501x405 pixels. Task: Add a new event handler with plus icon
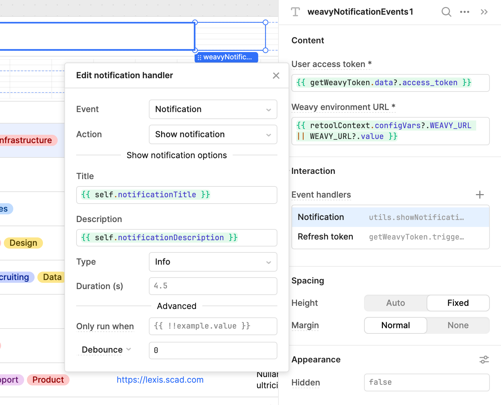pos(480,194)
